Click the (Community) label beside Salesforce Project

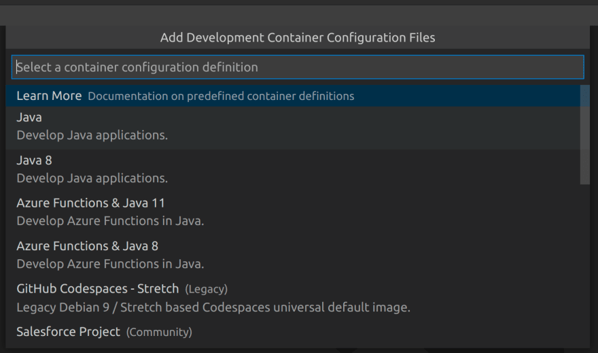click(x=159, y=332)
